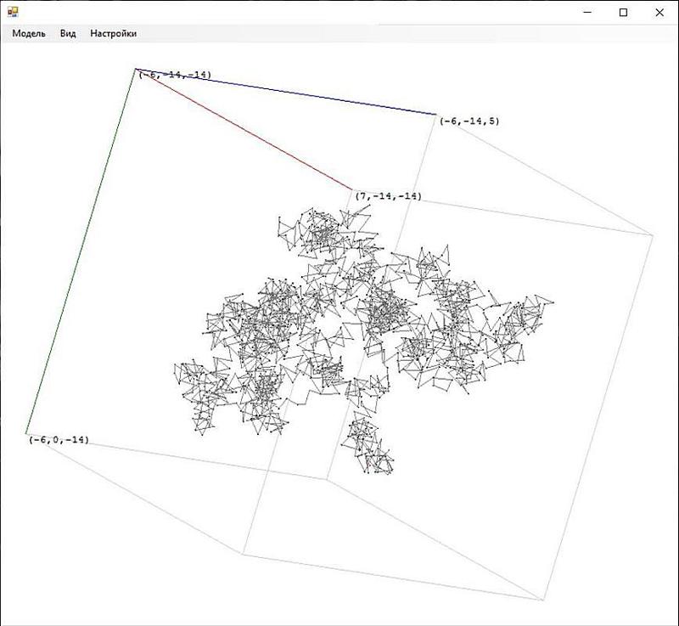The image size is (679, 626).
Task: Click the dense center of the graph cluster
Action: pos(380,314)
